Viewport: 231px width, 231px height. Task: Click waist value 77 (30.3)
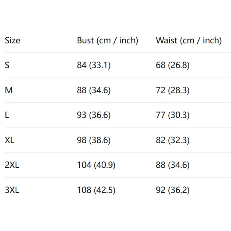[173, 115]
